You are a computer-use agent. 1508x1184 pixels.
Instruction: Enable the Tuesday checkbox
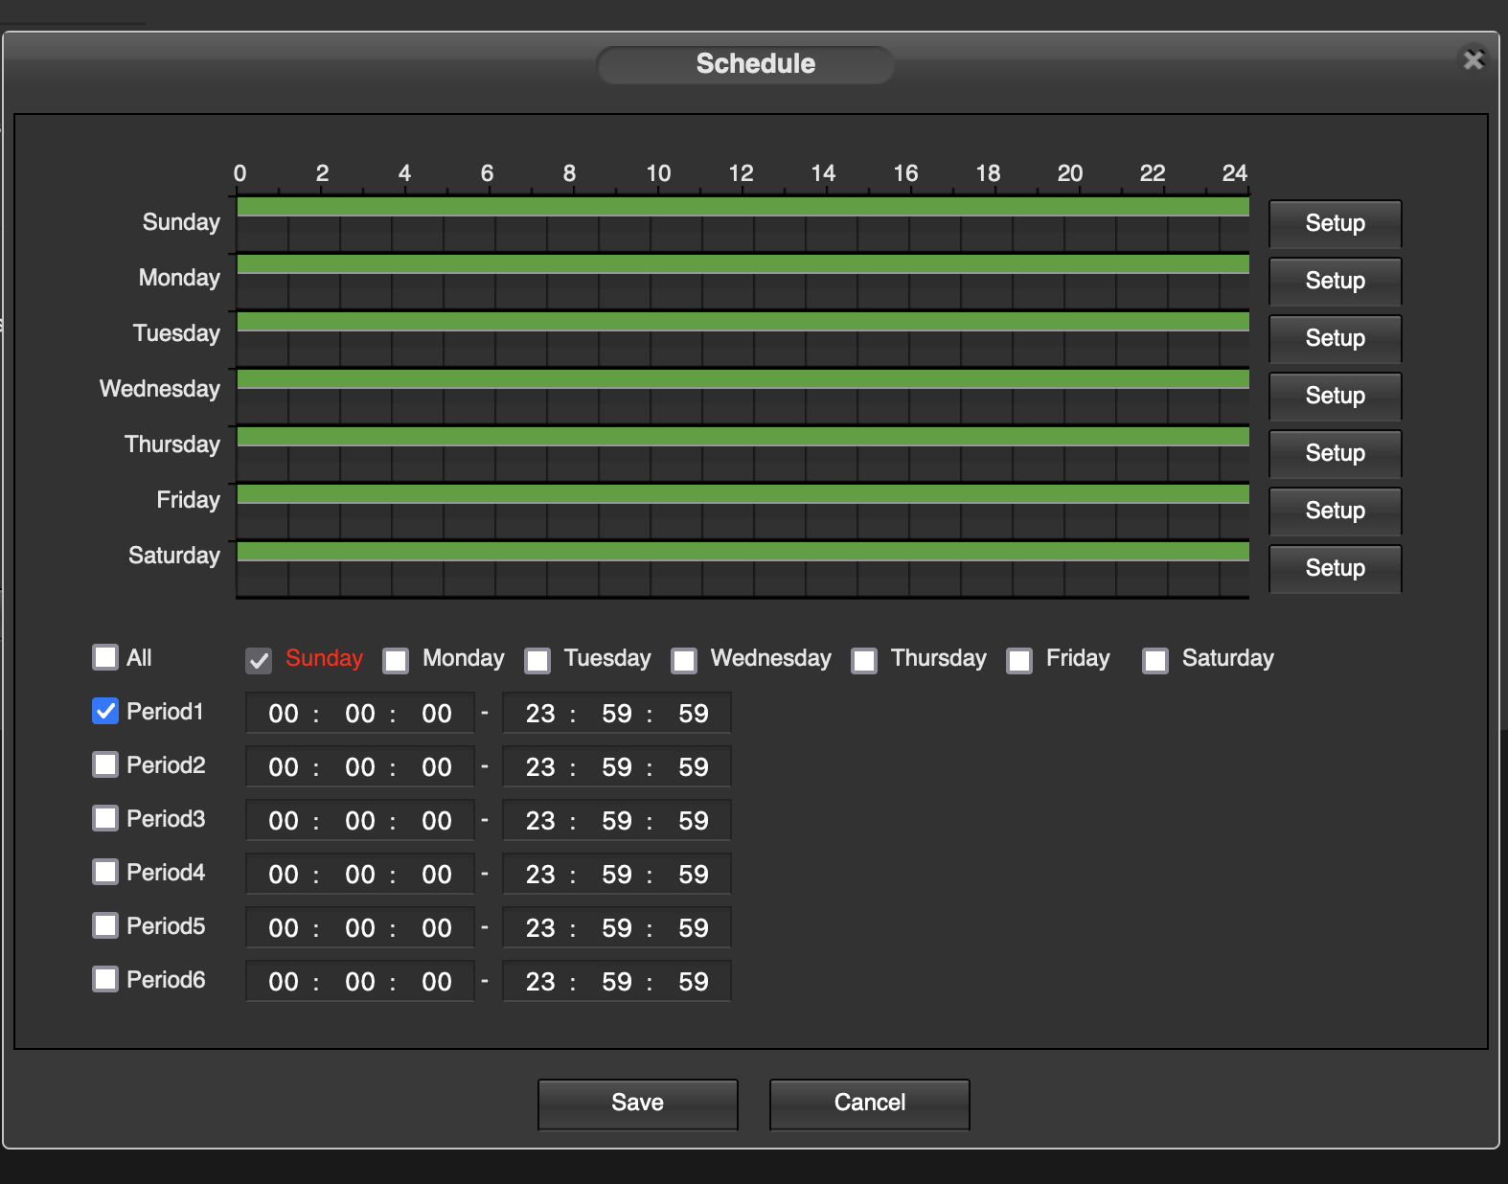point(537,660)
